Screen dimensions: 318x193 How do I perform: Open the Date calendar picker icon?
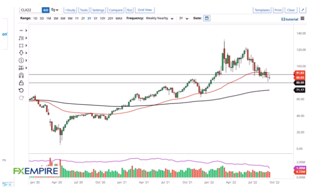(207, 18)
